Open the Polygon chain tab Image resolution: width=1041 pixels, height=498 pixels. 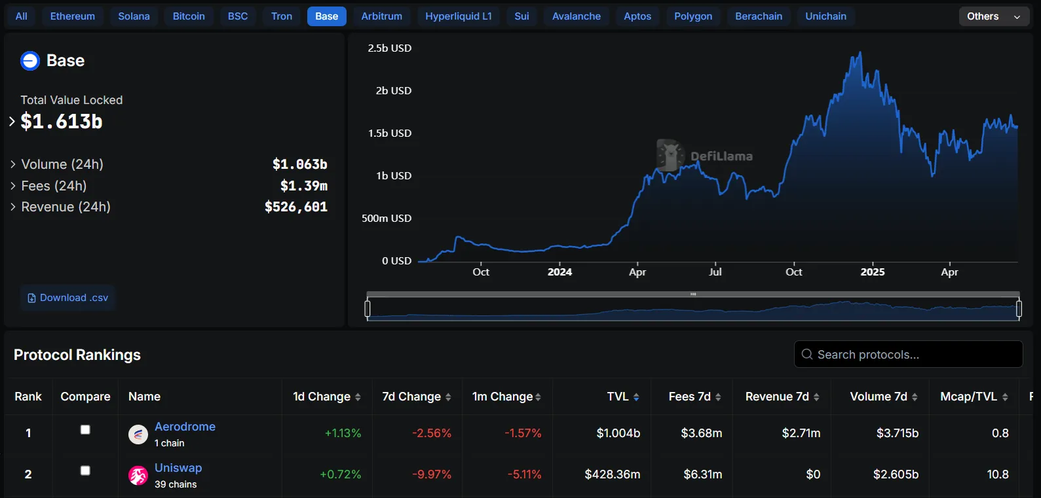coord(693,16)
